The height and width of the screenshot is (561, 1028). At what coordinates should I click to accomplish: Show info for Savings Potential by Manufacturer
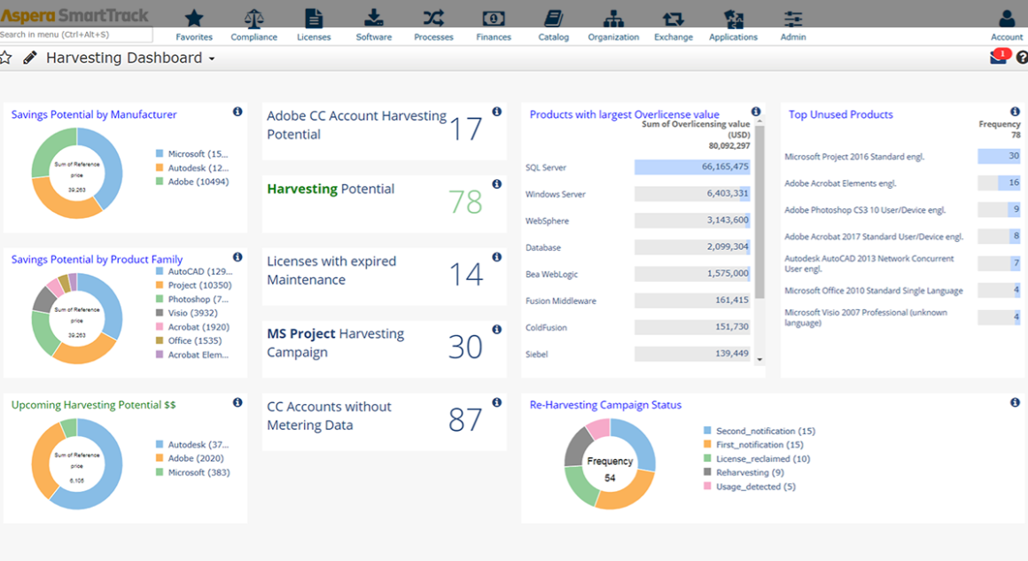(238, 112)
